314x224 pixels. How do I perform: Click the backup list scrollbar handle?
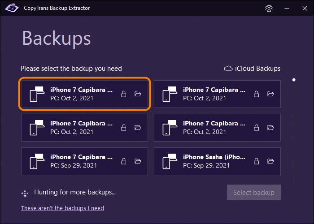pos(294,80)
